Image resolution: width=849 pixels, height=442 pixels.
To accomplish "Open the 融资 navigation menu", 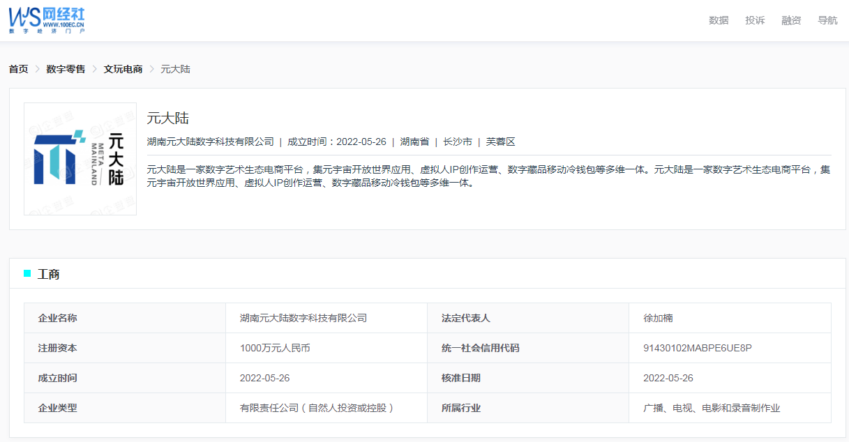I will 791,20.
